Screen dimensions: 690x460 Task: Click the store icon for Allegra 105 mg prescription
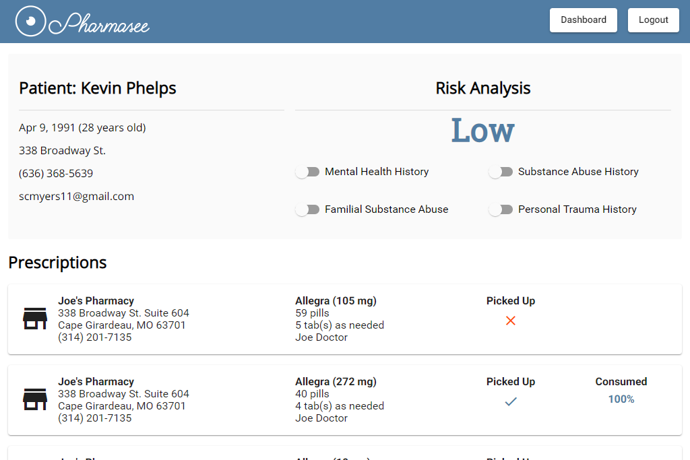(35, 319)
